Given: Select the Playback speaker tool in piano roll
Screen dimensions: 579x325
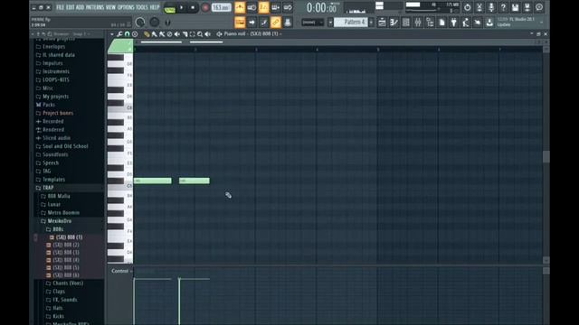Looking at the screenshot, I should pyautogui.click(x=207, y=34).
